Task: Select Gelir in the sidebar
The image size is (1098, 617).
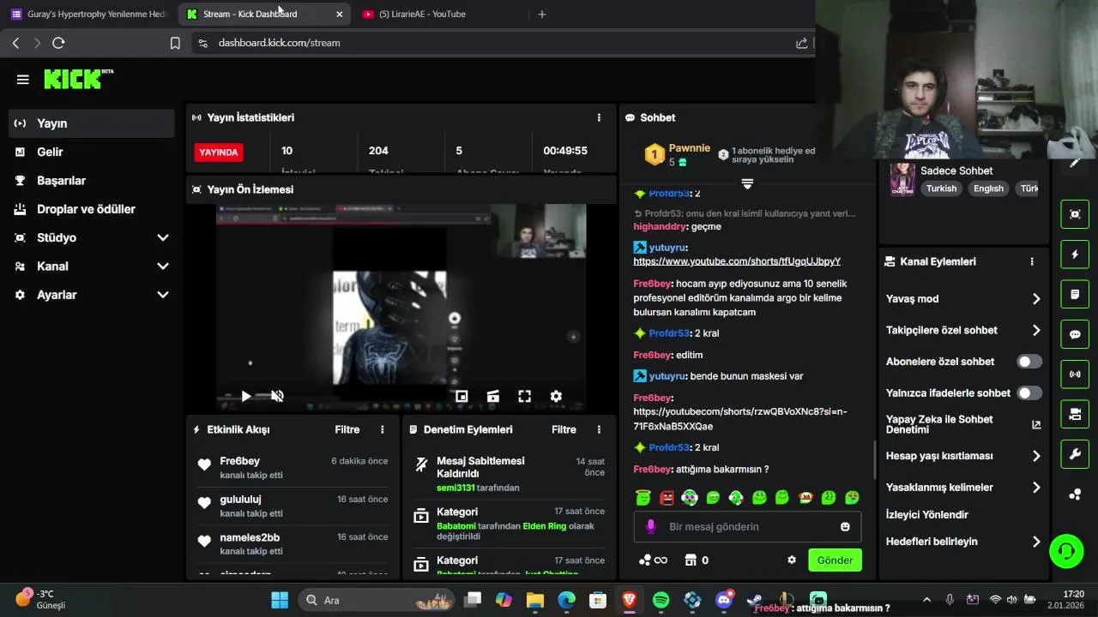Action: coord(91,152)
